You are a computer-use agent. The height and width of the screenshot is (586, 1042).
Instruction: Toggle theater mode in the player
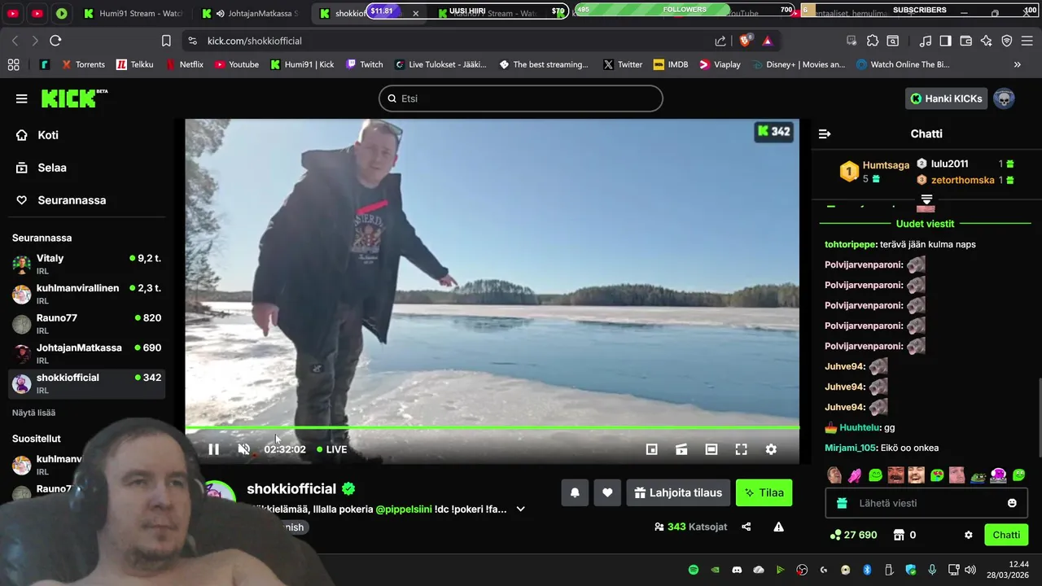click(711, 449)
